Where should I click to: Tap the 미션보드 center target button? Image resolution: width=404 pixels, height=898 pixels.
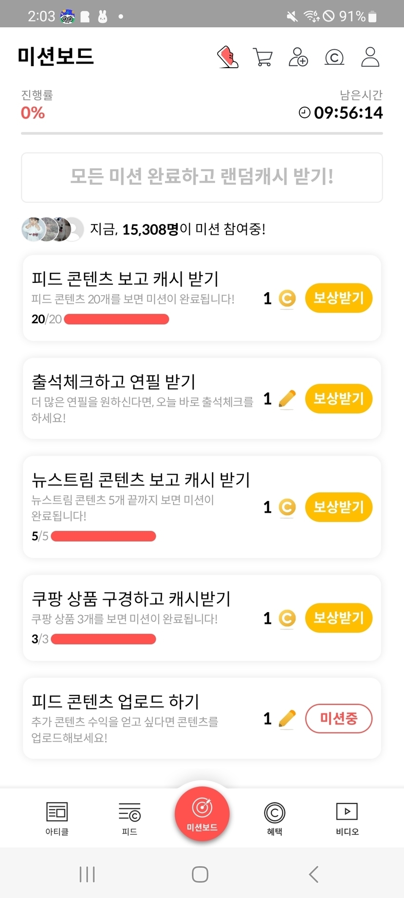pos(202,813)
